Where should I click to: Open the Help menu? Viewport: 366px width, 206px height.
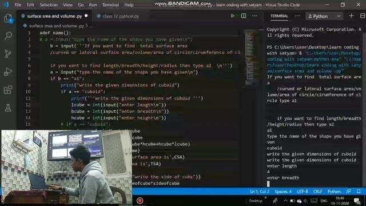tap(129, 5)
